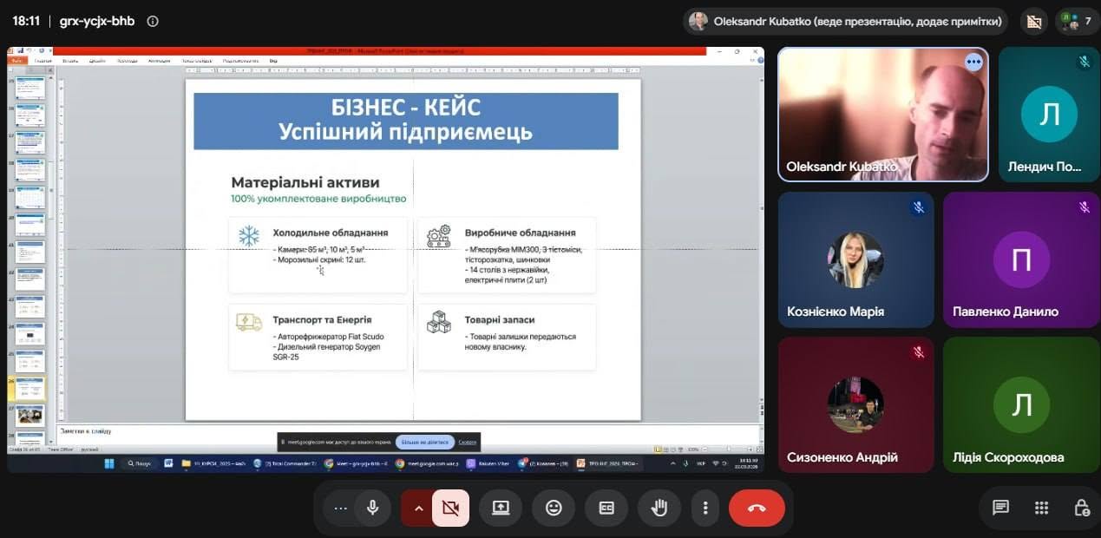The image size is (1101, 538).
Task: Open the activities grid icon
Action: (1042, 508)
